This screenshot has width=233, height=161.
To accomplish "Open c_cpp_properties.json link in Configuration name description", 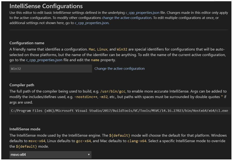I will tap(44, 60).
